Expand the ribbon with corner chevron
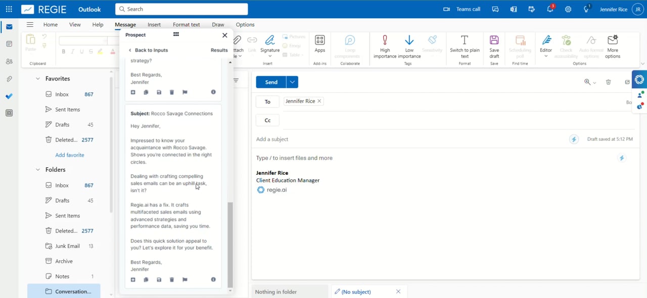 pos(642,64)
